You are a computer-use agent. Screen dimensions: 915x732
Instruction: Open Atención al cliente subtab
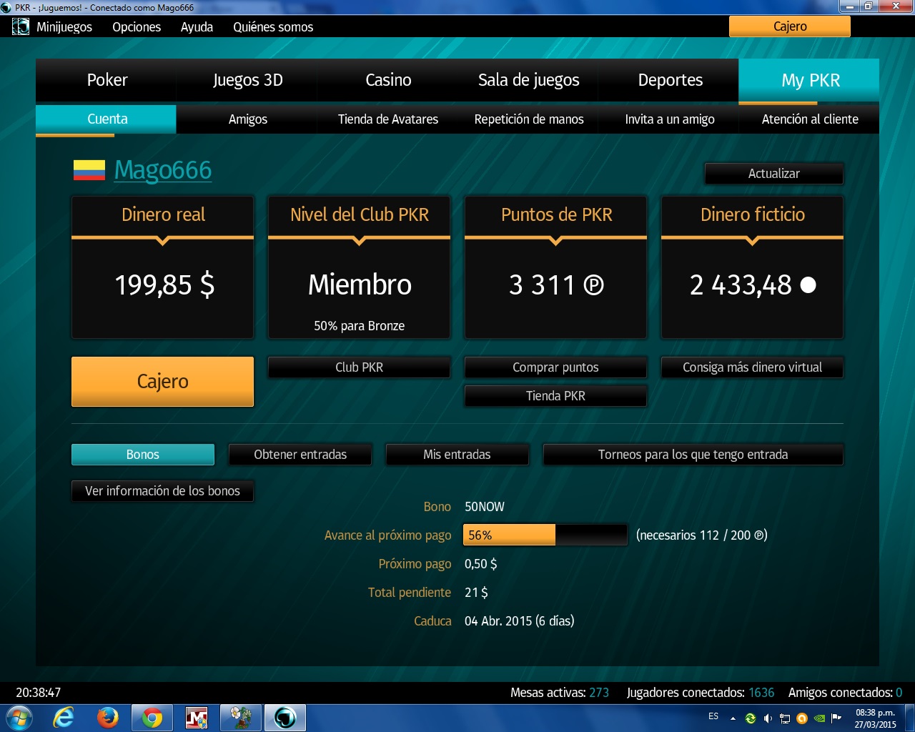809,119
